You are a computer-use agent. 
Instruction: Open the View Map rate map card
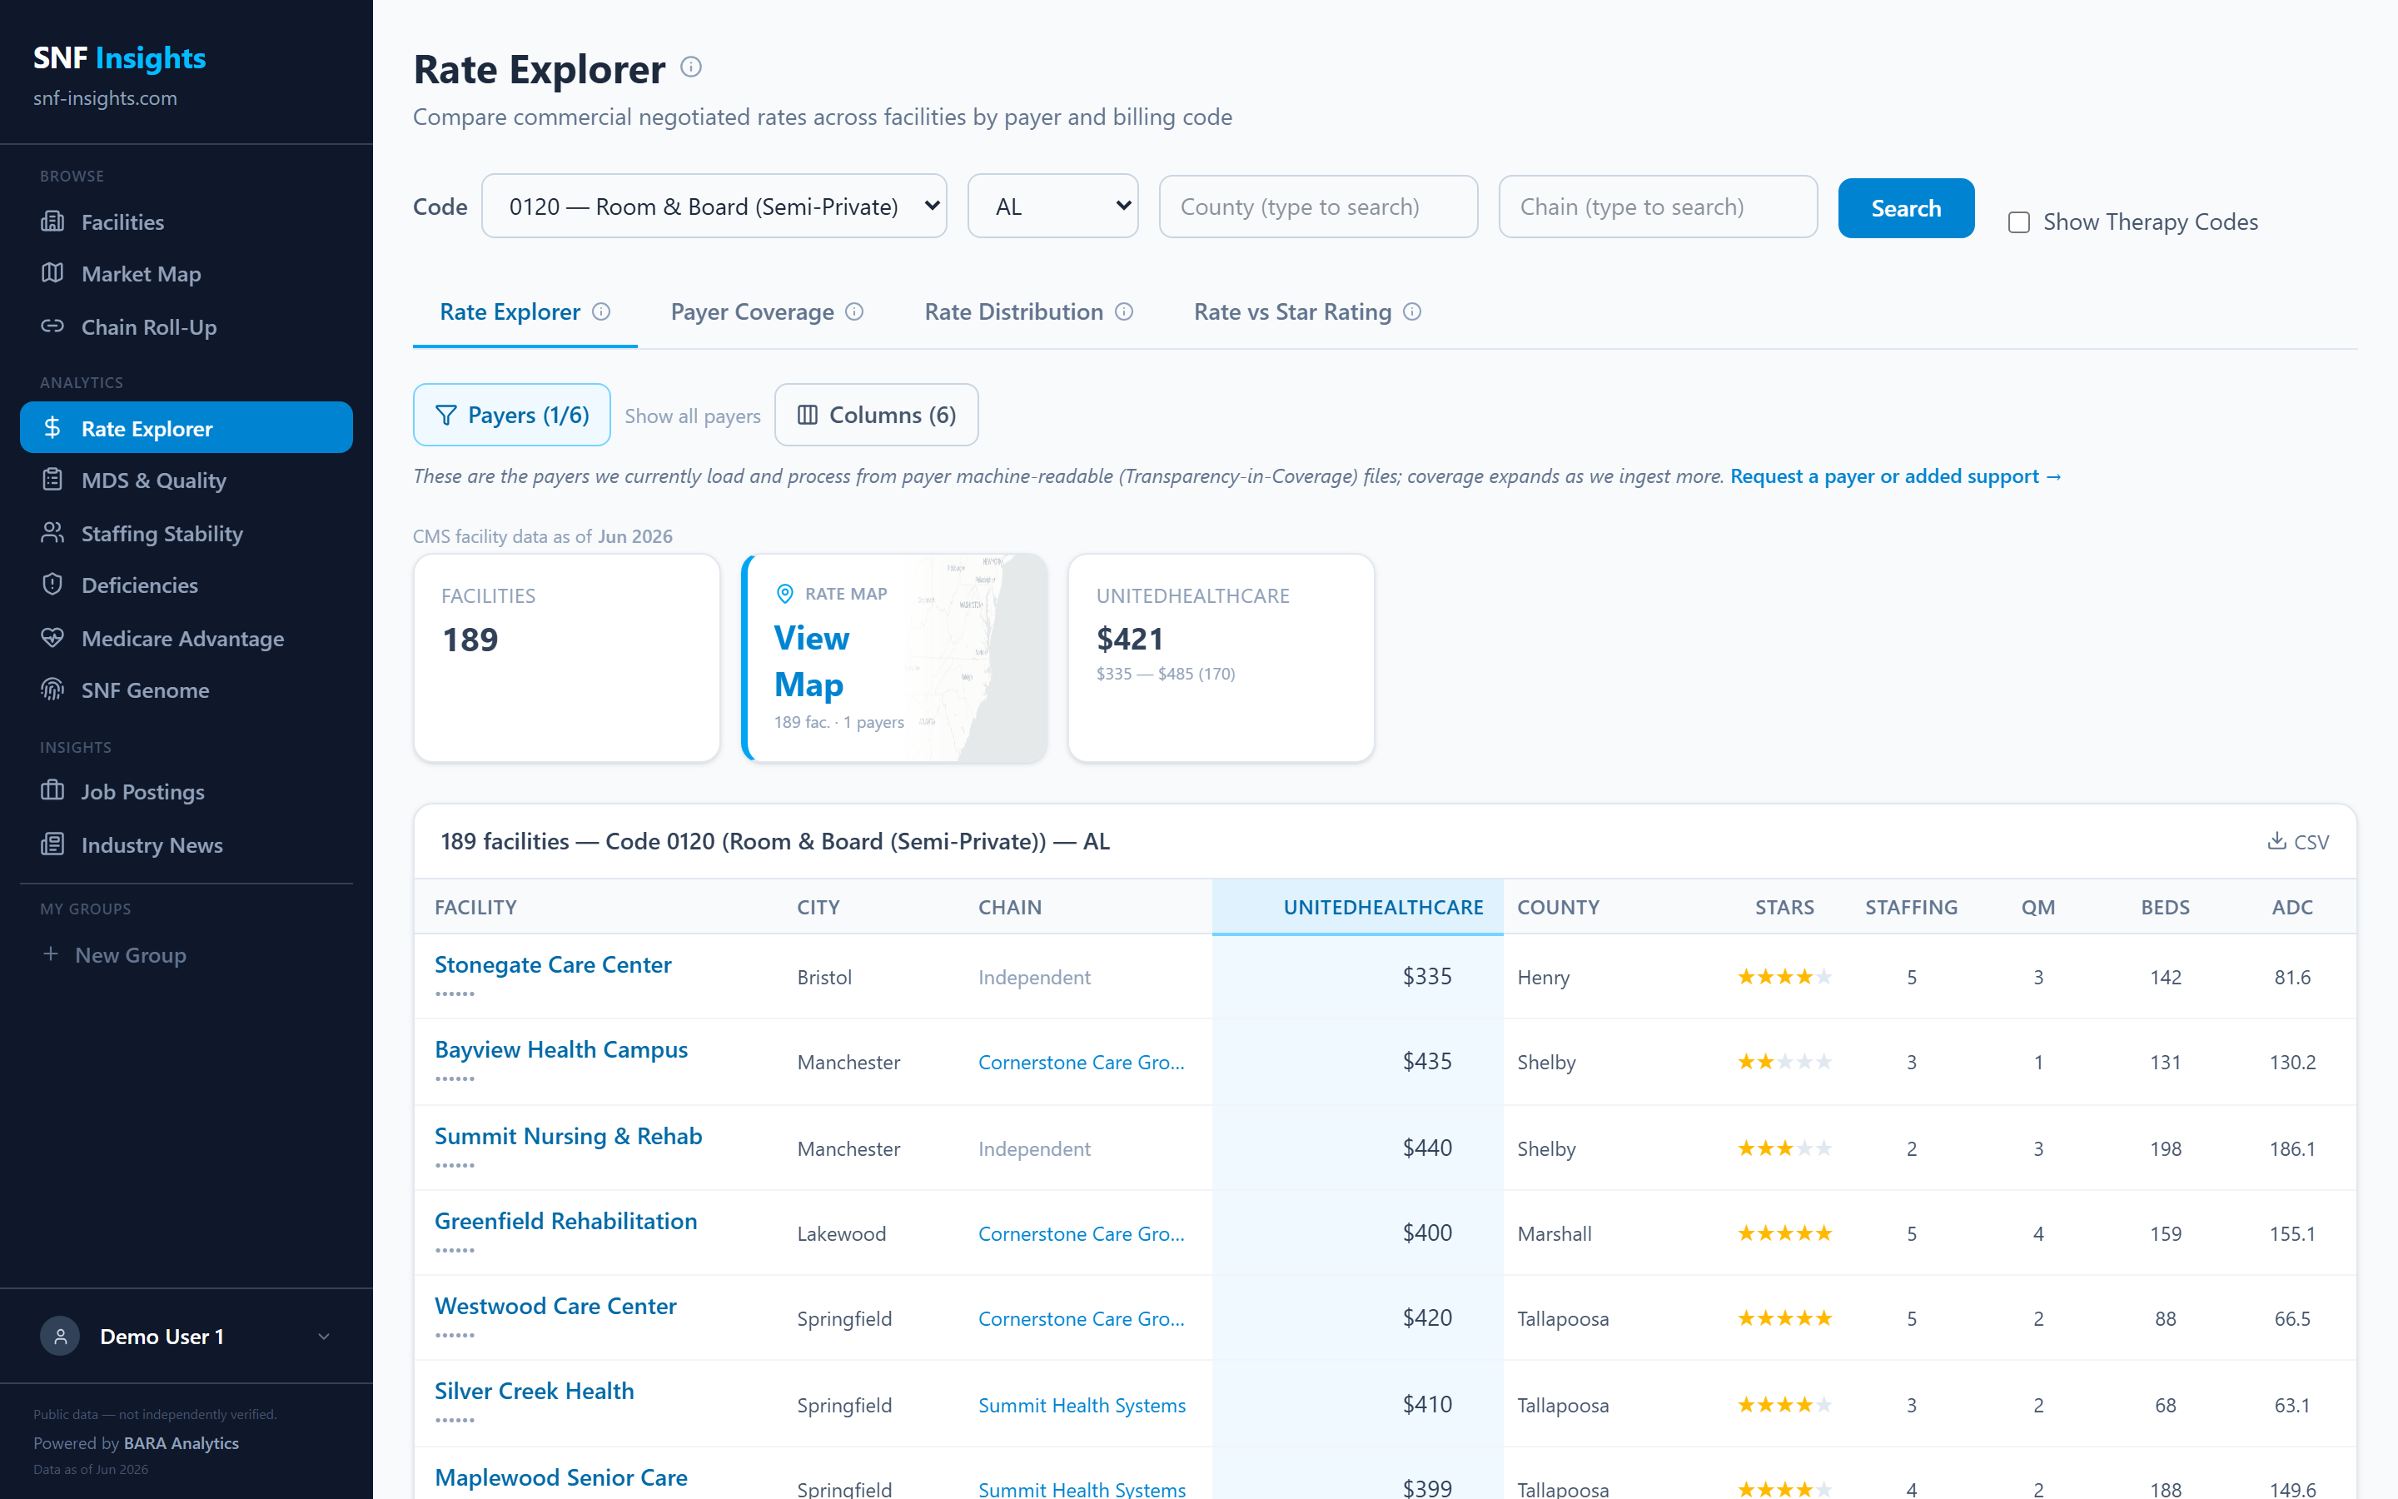893,658
